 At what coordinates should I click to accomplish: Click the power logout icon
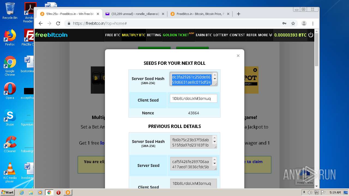[311, 35]
